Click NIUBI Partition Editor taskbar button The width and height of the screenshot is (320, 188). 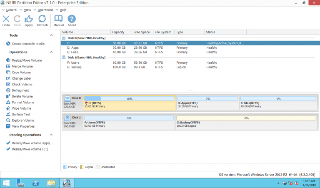67,183
